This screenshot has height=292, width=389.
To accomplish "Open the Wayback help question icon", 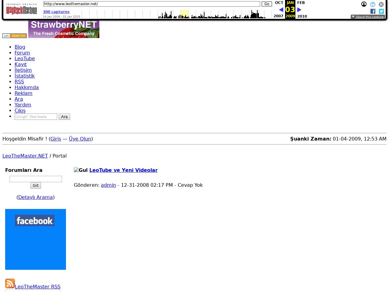I will coord(373,4).
